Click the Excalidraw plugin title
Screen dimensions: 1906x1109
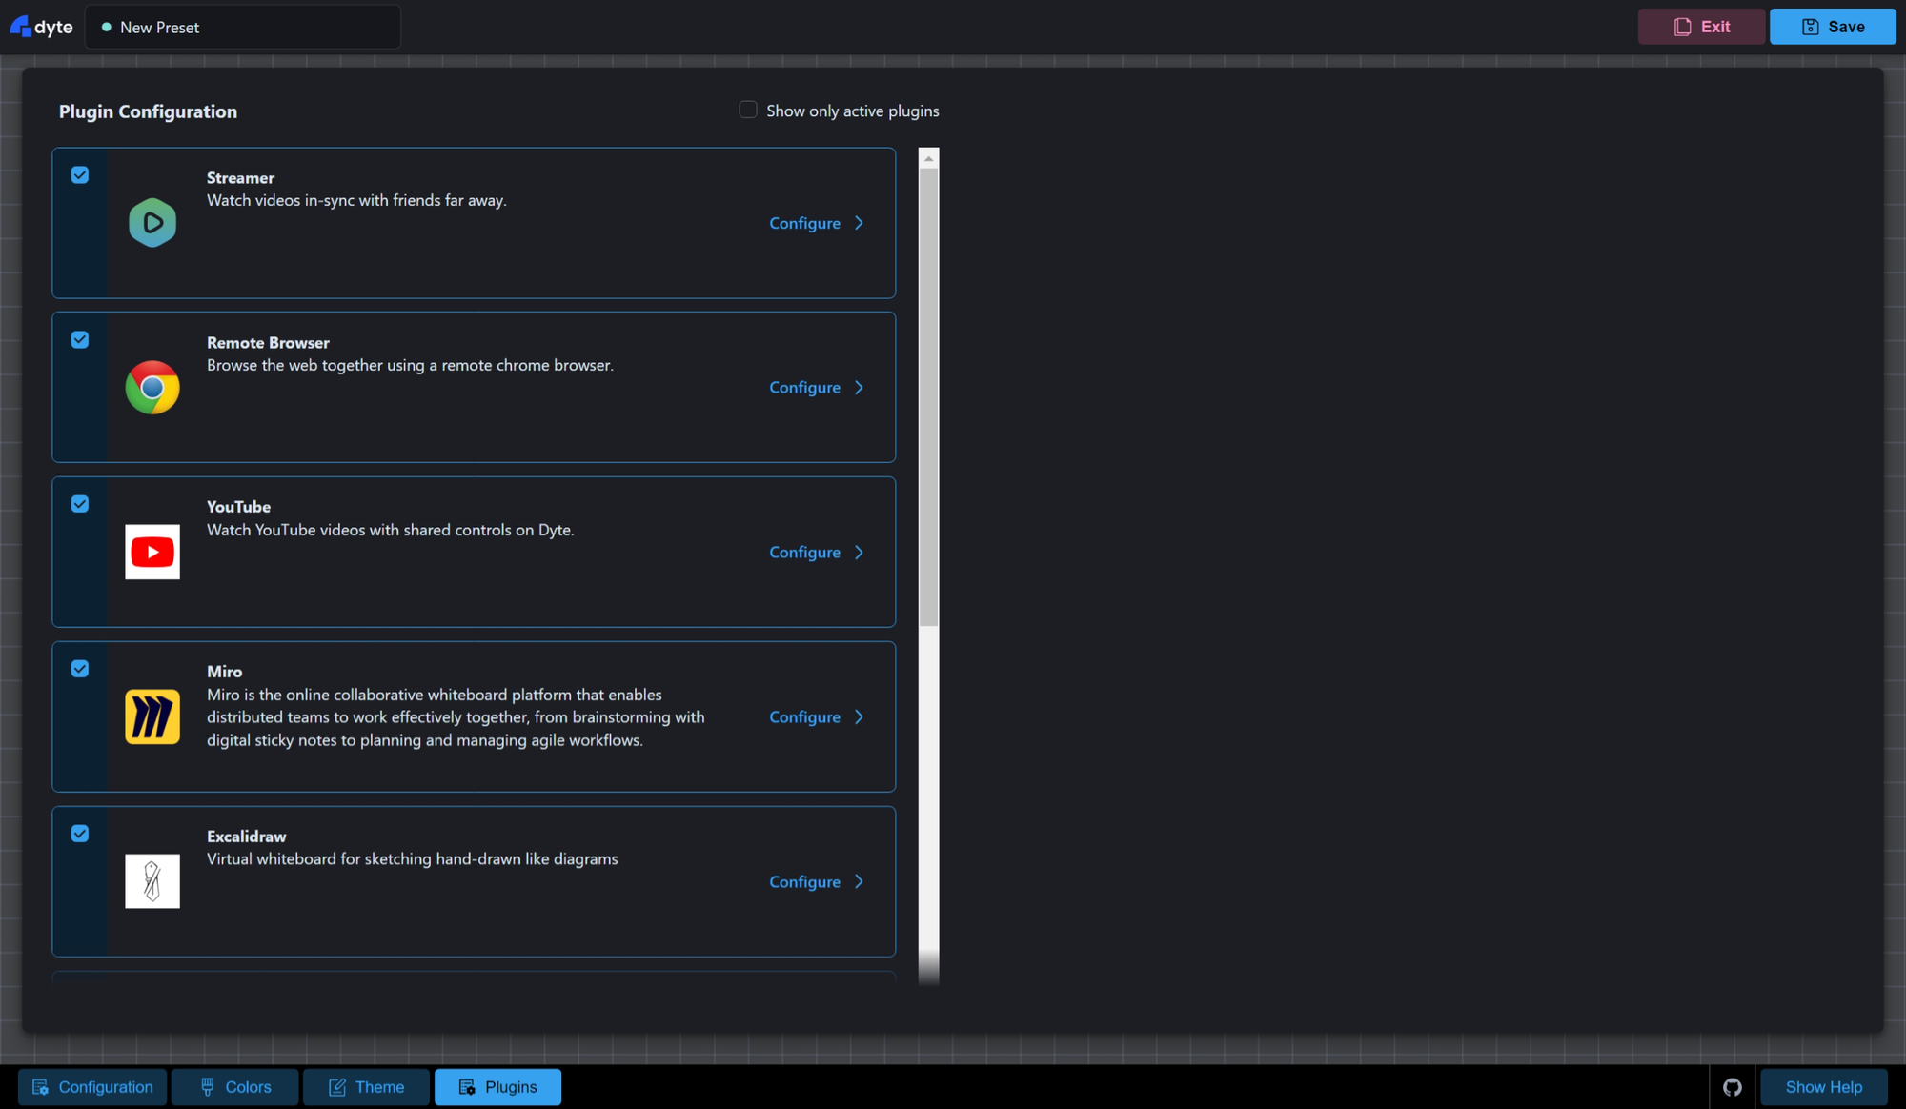pyautogui.click(x=246, y=837)
